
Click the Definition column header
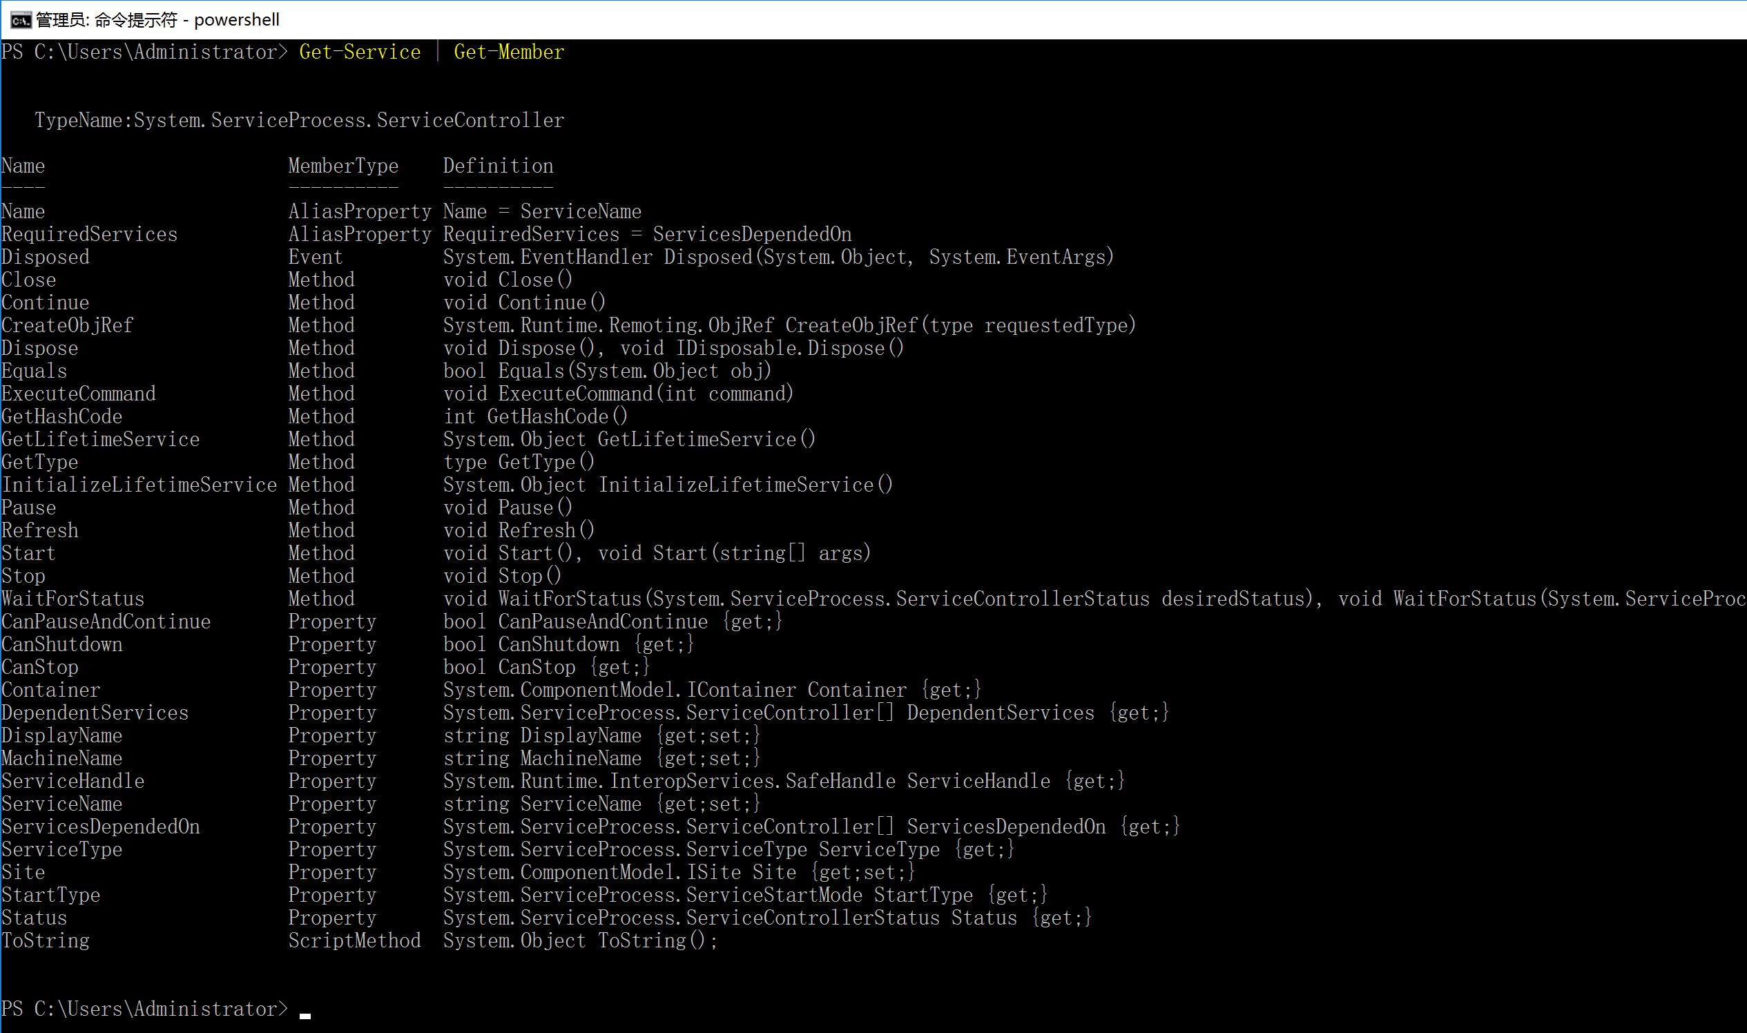499,166
